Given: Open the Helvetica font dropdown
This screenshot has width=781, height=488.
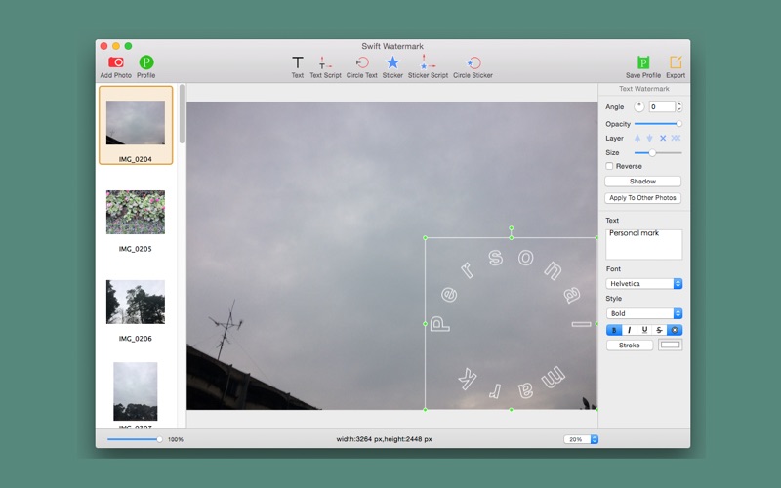Looking at the screenshot, I should pos(644,283).
